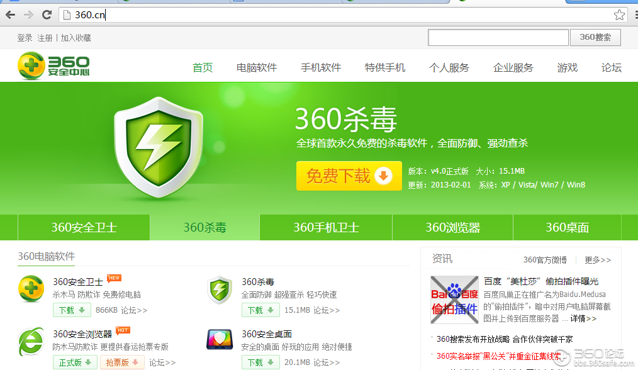The image size is (638, 370).
Task: Click the 360安全浏览器 product title
Action: coord(82,334)
